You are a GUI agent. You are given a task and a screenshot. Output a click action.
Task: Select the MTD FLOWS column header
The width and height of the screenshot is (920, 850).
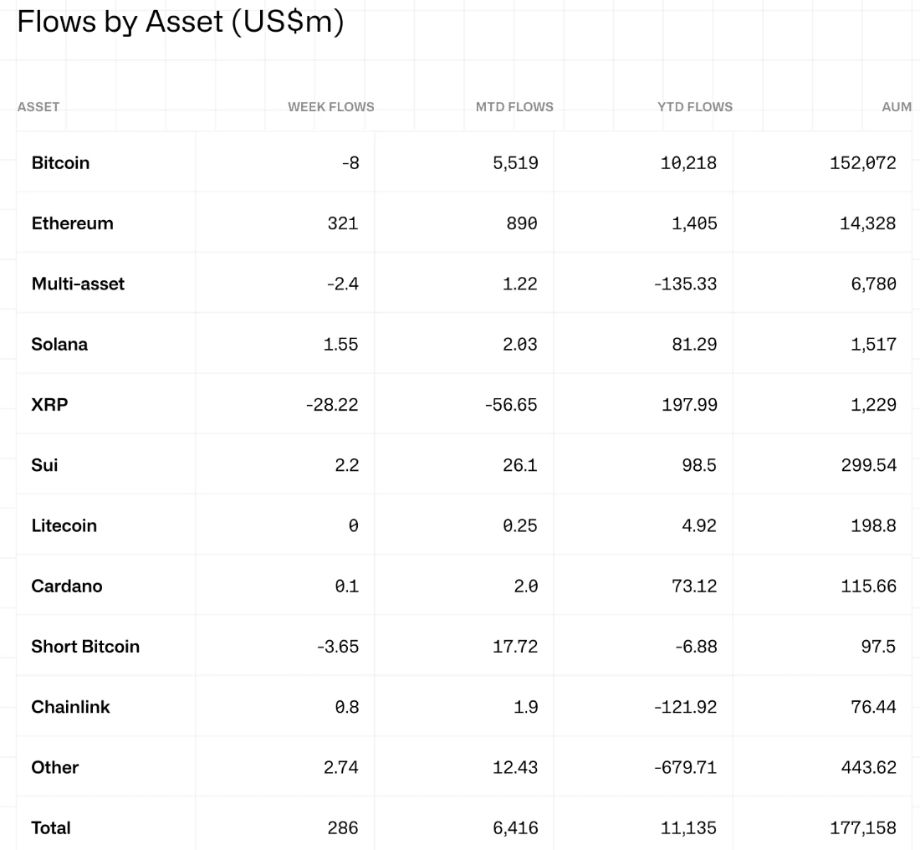[x=514, y=107]
